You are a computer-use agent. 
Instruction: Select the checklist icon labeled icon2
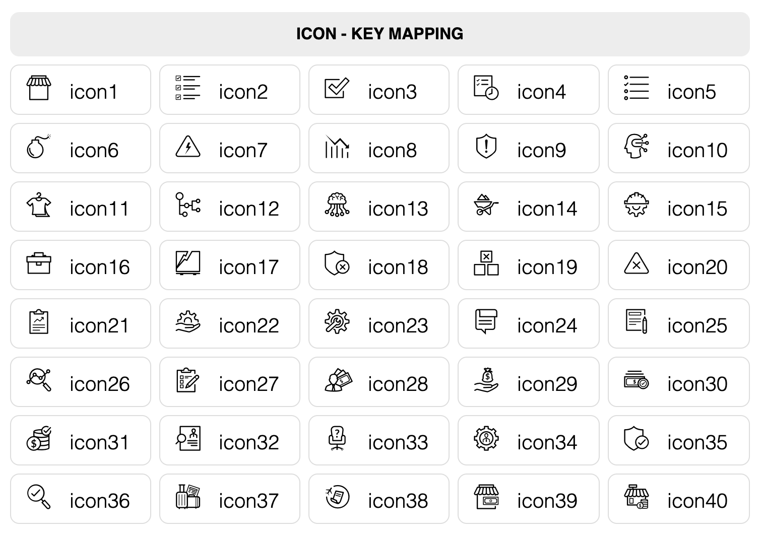[x=188, y=88]
